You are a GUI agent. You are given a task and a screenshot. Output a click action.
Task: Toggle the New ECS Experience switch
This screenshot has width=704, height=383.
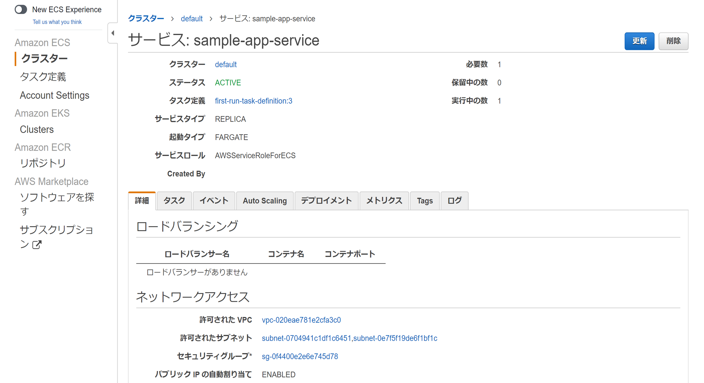point(21,9)
